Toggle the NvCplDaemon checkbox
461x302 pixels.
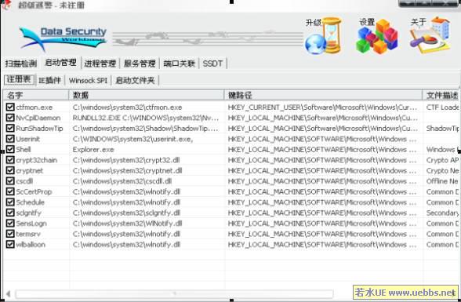(x=10, y=118)
